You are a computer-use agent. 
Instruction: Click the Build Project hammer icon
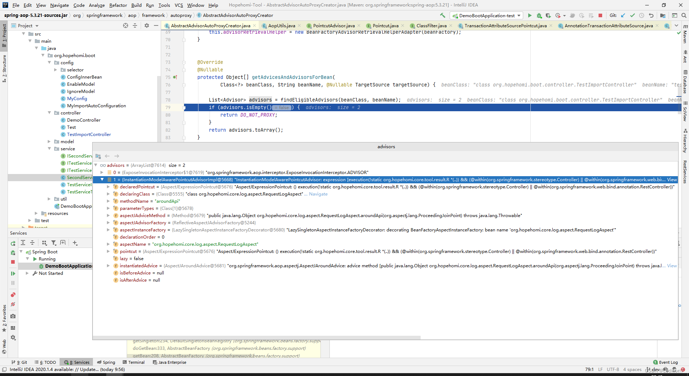442,15
